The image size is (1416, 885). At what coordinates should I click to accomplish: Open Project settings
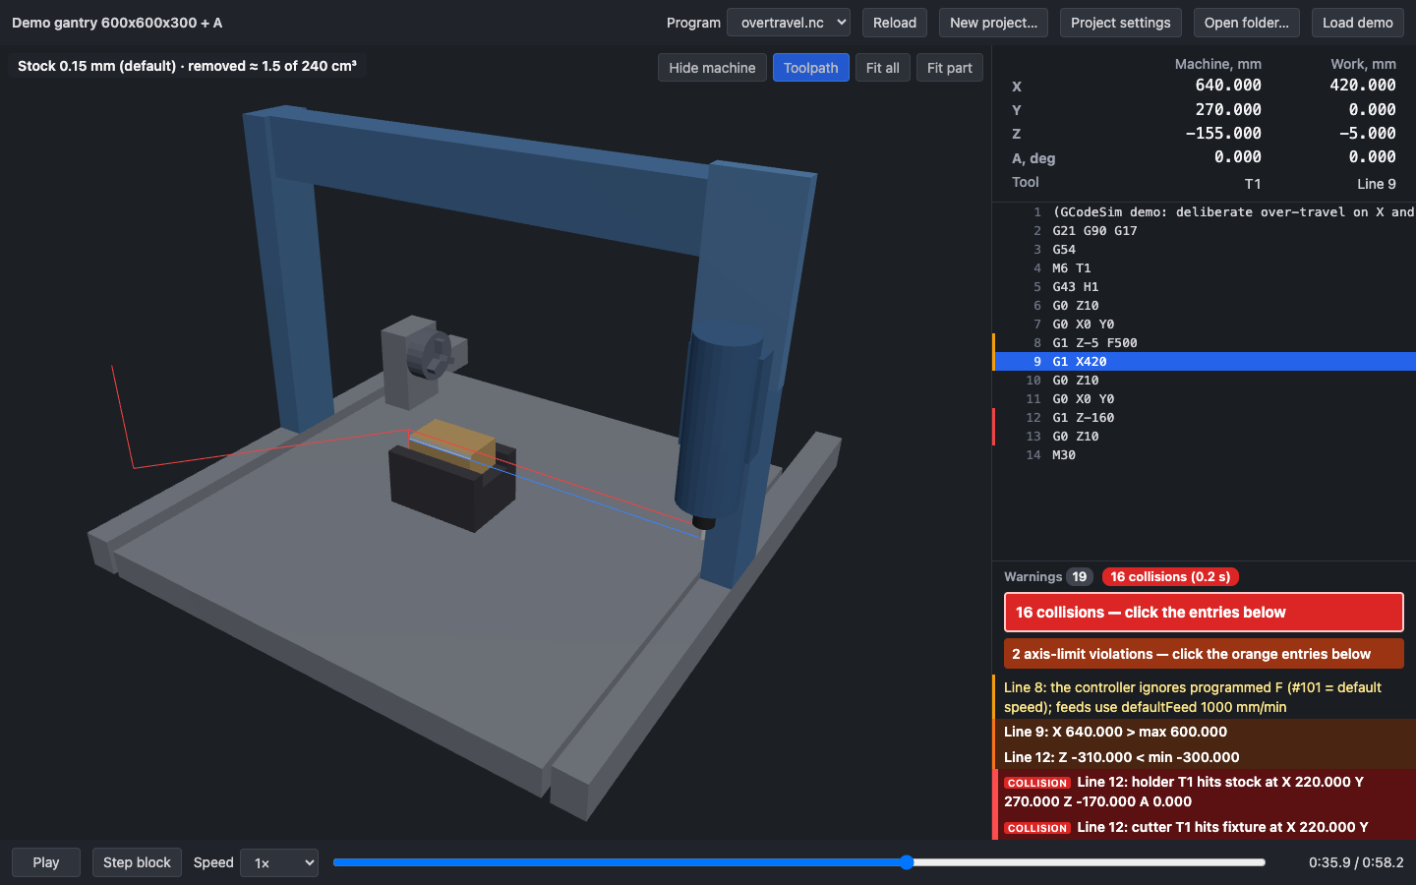pyautogui.click(x=1120, y=23)
